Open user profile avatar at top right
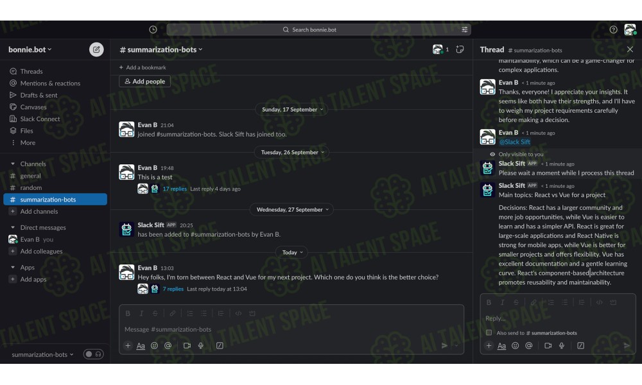 click(x=630, y=30)
